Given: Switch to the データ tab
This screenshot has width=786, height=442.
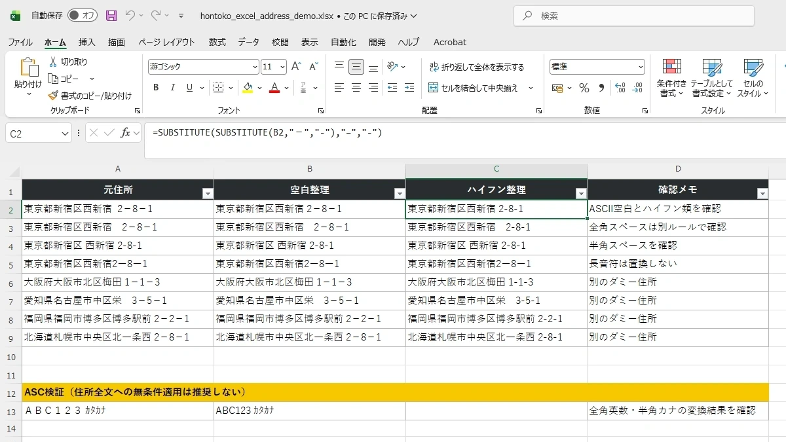Looking at the screenshot, I should 248,42.
